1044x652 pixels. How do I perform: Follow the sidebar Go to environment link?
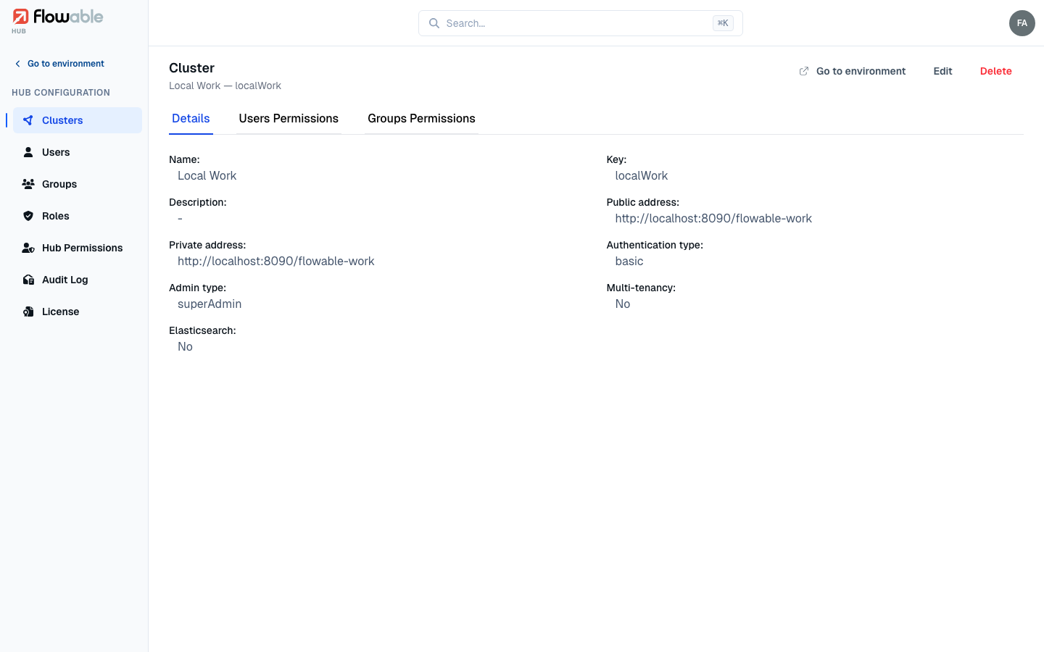click(x=59, y=64)
